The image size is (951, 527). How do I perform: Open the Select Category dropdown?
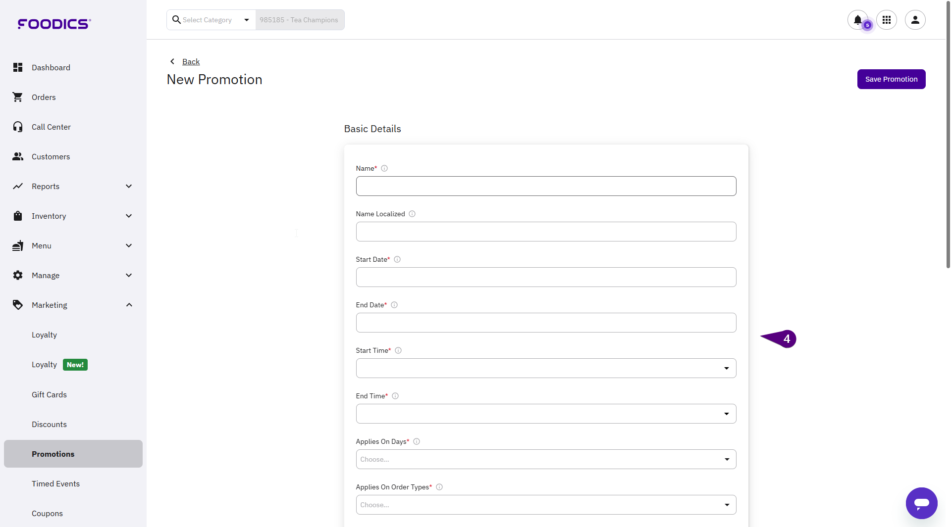click(211, 20)
